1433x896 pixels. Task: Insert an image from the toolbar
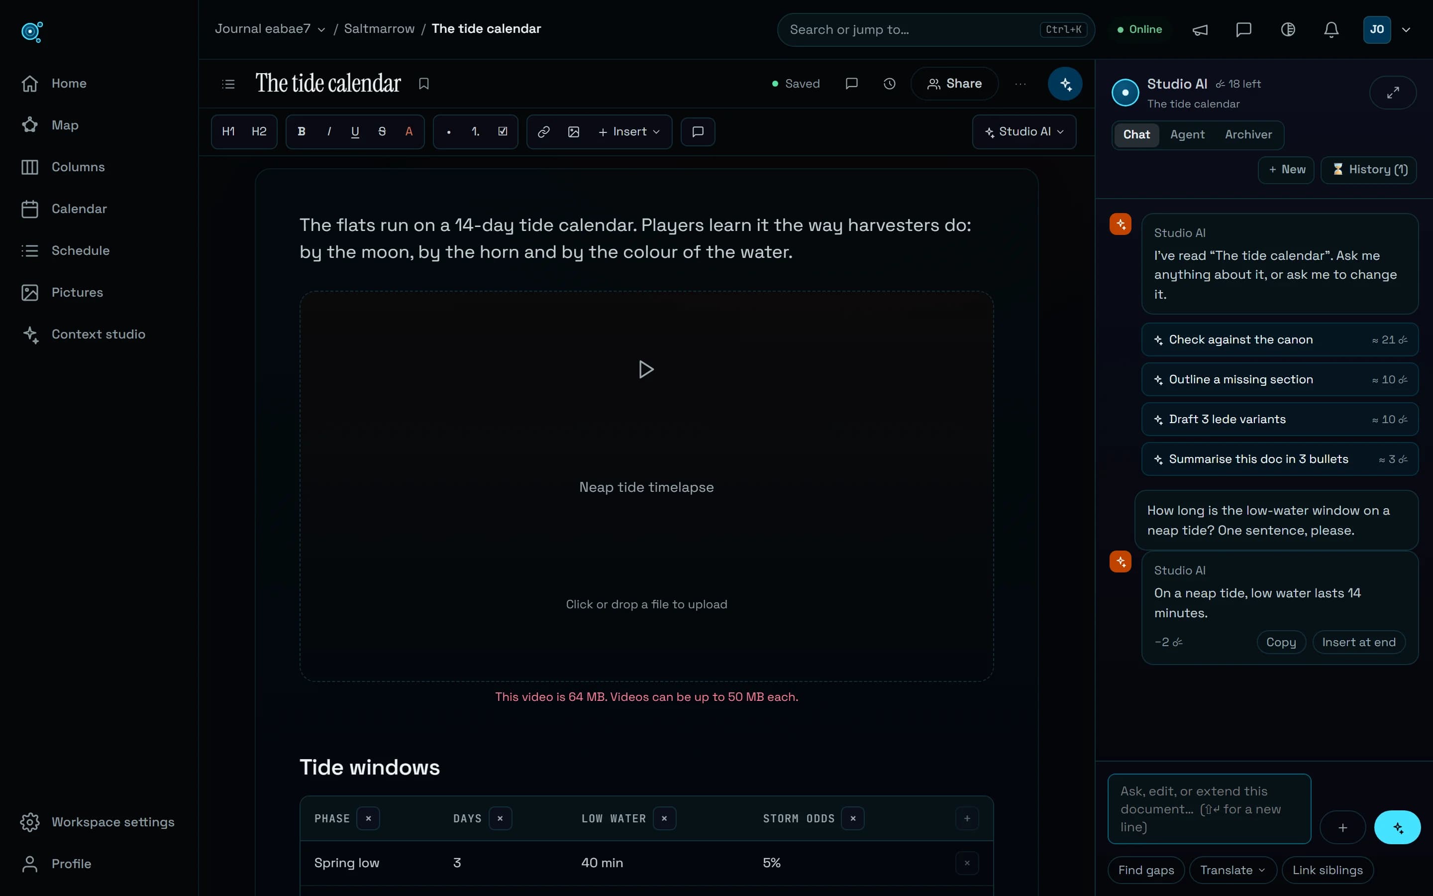pos(573,131)
